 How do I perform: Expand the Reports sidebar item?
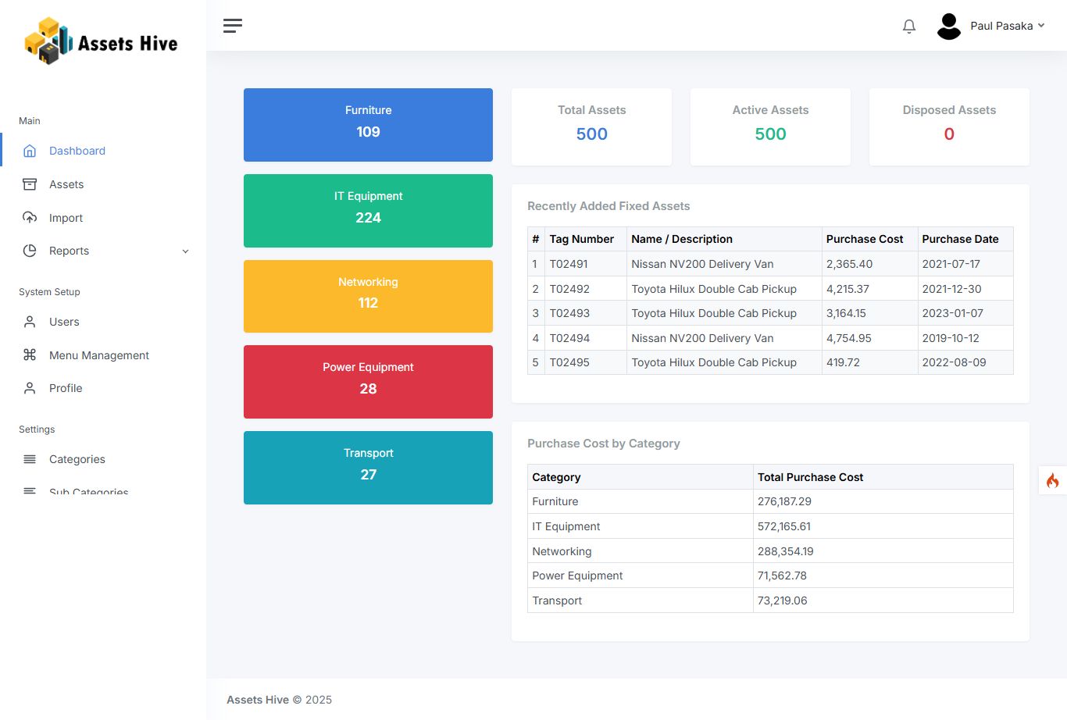[x=69, y=251]
